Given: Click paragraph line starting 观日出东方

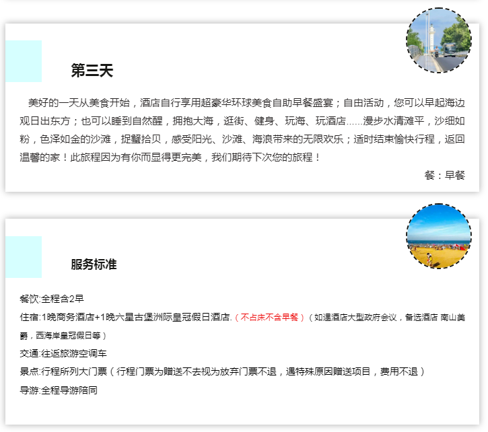Looking at the screenshot, I should click(242, 120).
